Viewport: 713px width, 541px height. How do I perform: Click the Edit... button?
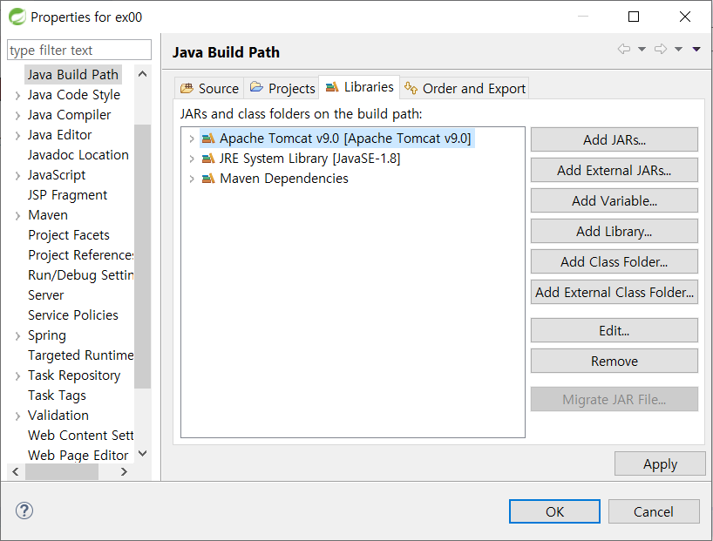point(615,330)
